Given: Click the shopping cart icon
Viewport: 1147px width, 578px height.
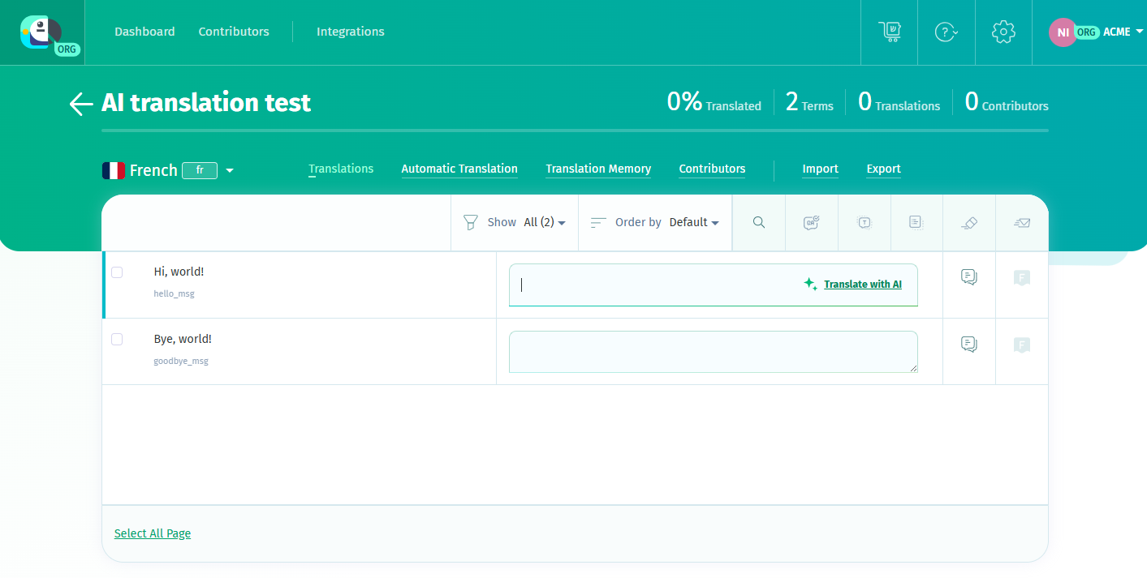Looking at the screenshot, I should click(889, 32).
